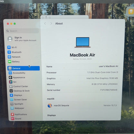This screenshot has height=134, width=134.
Task: Select Displays in the sidebar
Action: click(16, 95)
